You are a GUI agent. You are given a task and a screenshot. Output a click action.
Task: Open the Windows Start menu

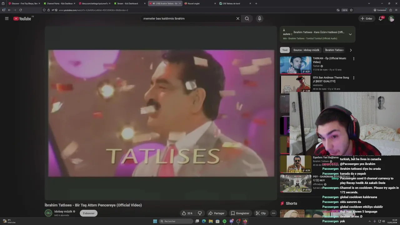click(155, 221)
